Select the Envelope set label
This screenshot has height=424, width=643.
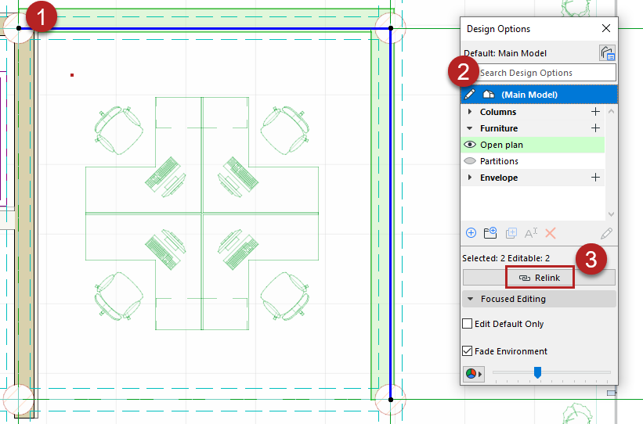[x=499, y=178]
